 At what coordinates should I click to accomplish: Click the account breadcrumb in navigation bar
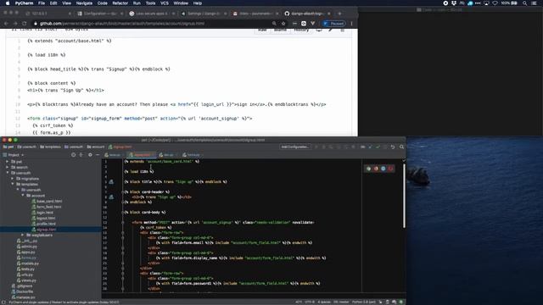click(96, 147)
